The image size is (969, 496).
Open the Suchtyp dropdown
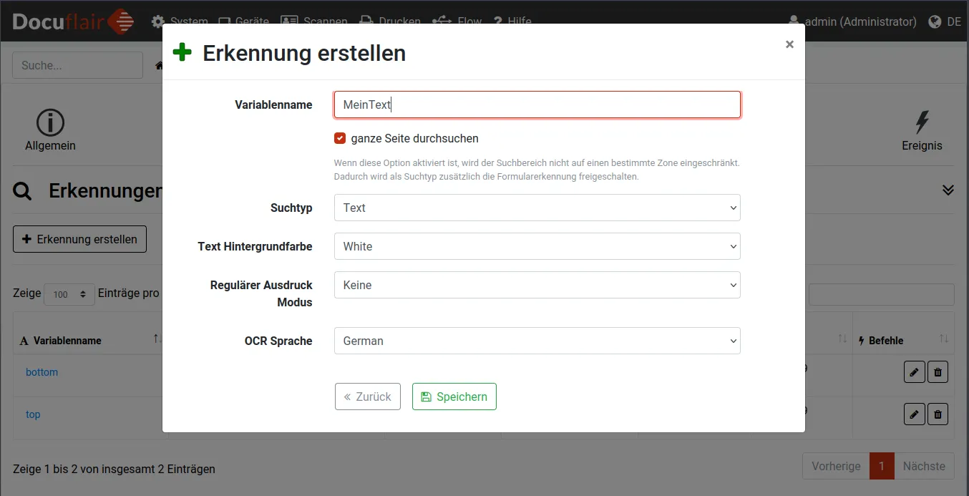tap(537, 208)
